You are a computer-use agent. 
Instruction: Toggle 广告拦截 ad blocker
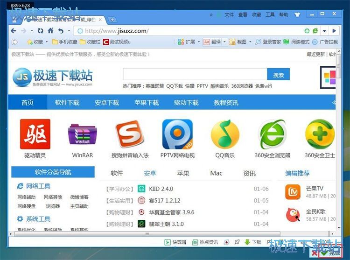coord(325,42)
